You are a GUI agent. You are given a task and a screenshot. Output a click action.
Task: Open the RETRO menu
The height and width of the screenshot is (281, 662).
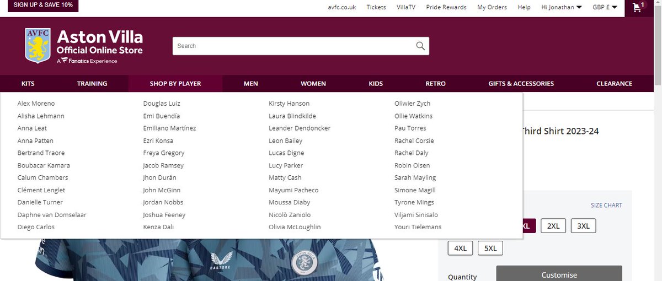point(436,84)
